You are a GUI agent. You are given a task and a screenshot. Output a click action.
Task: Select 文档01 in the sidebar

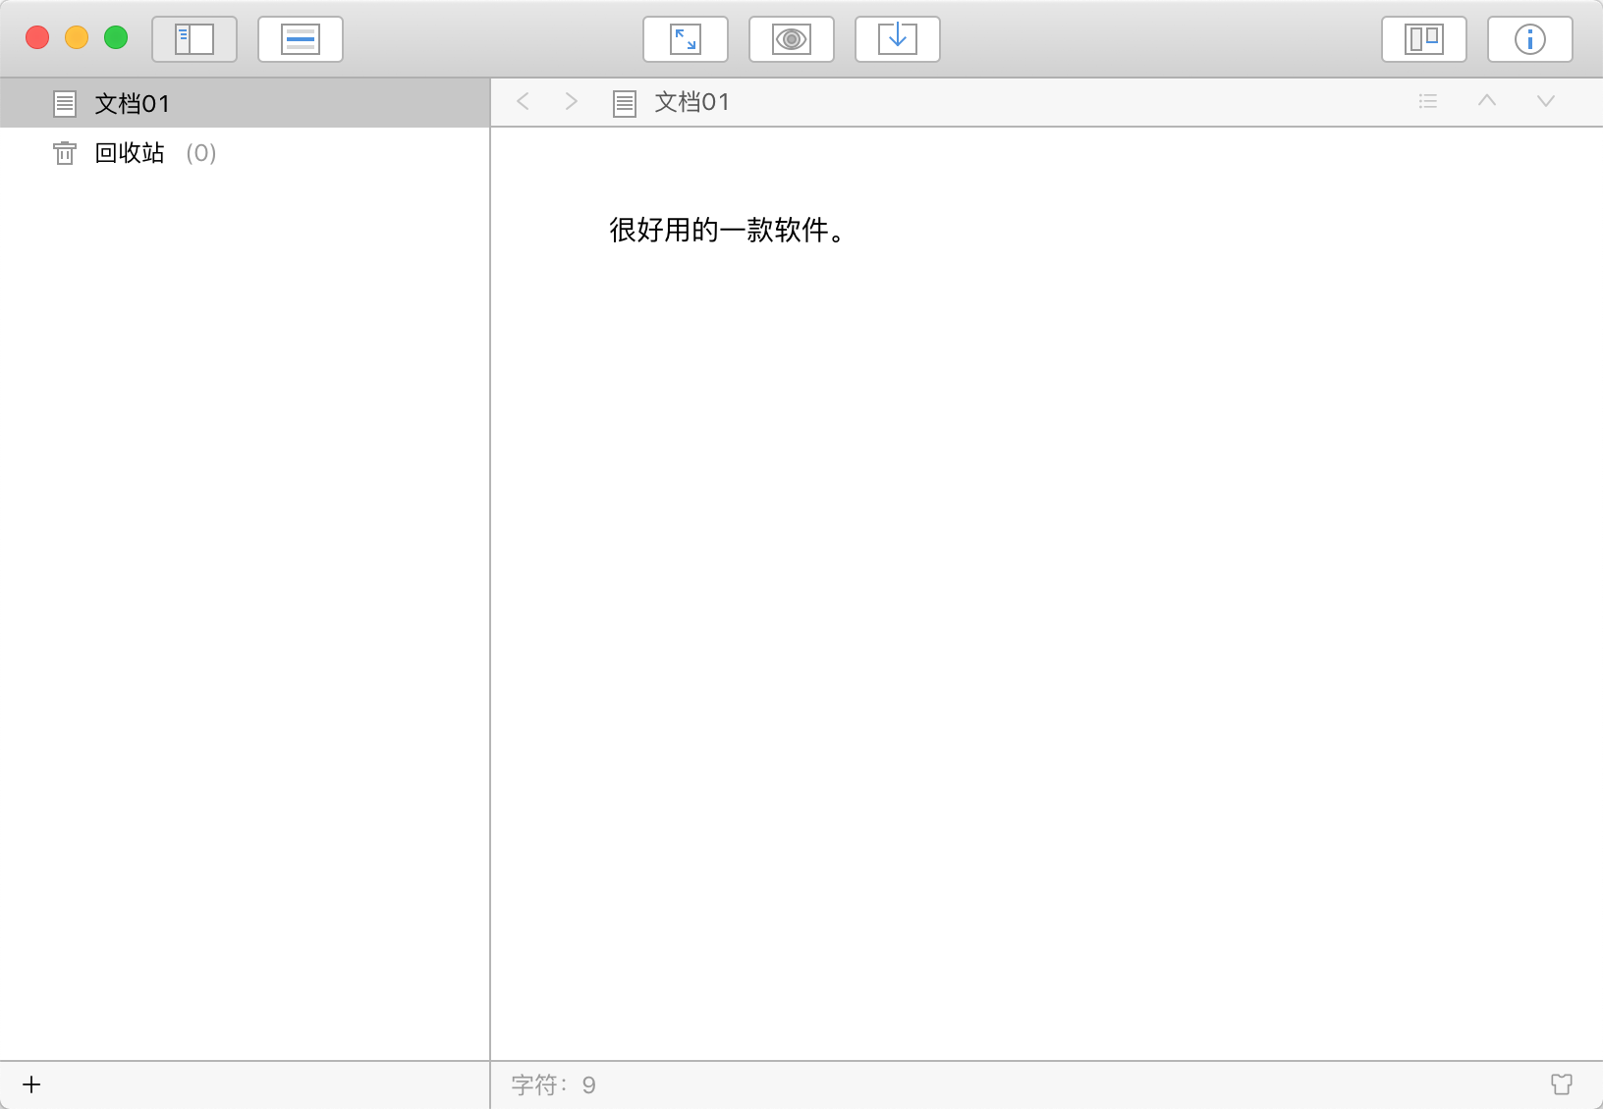245,103
